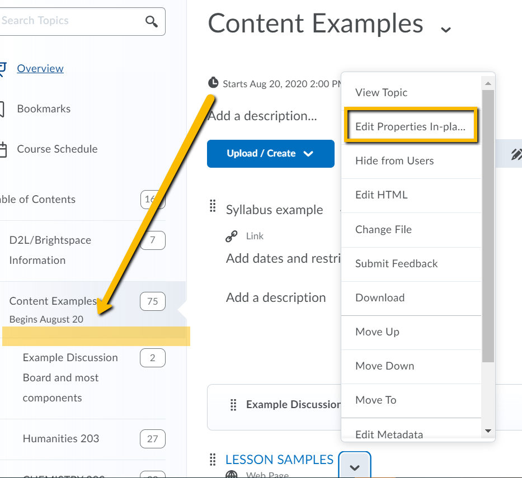Click the drag handle next to Example Discussion
This screenshot has width=522, height=478.
pyautogui.click(x=234, y=404)
